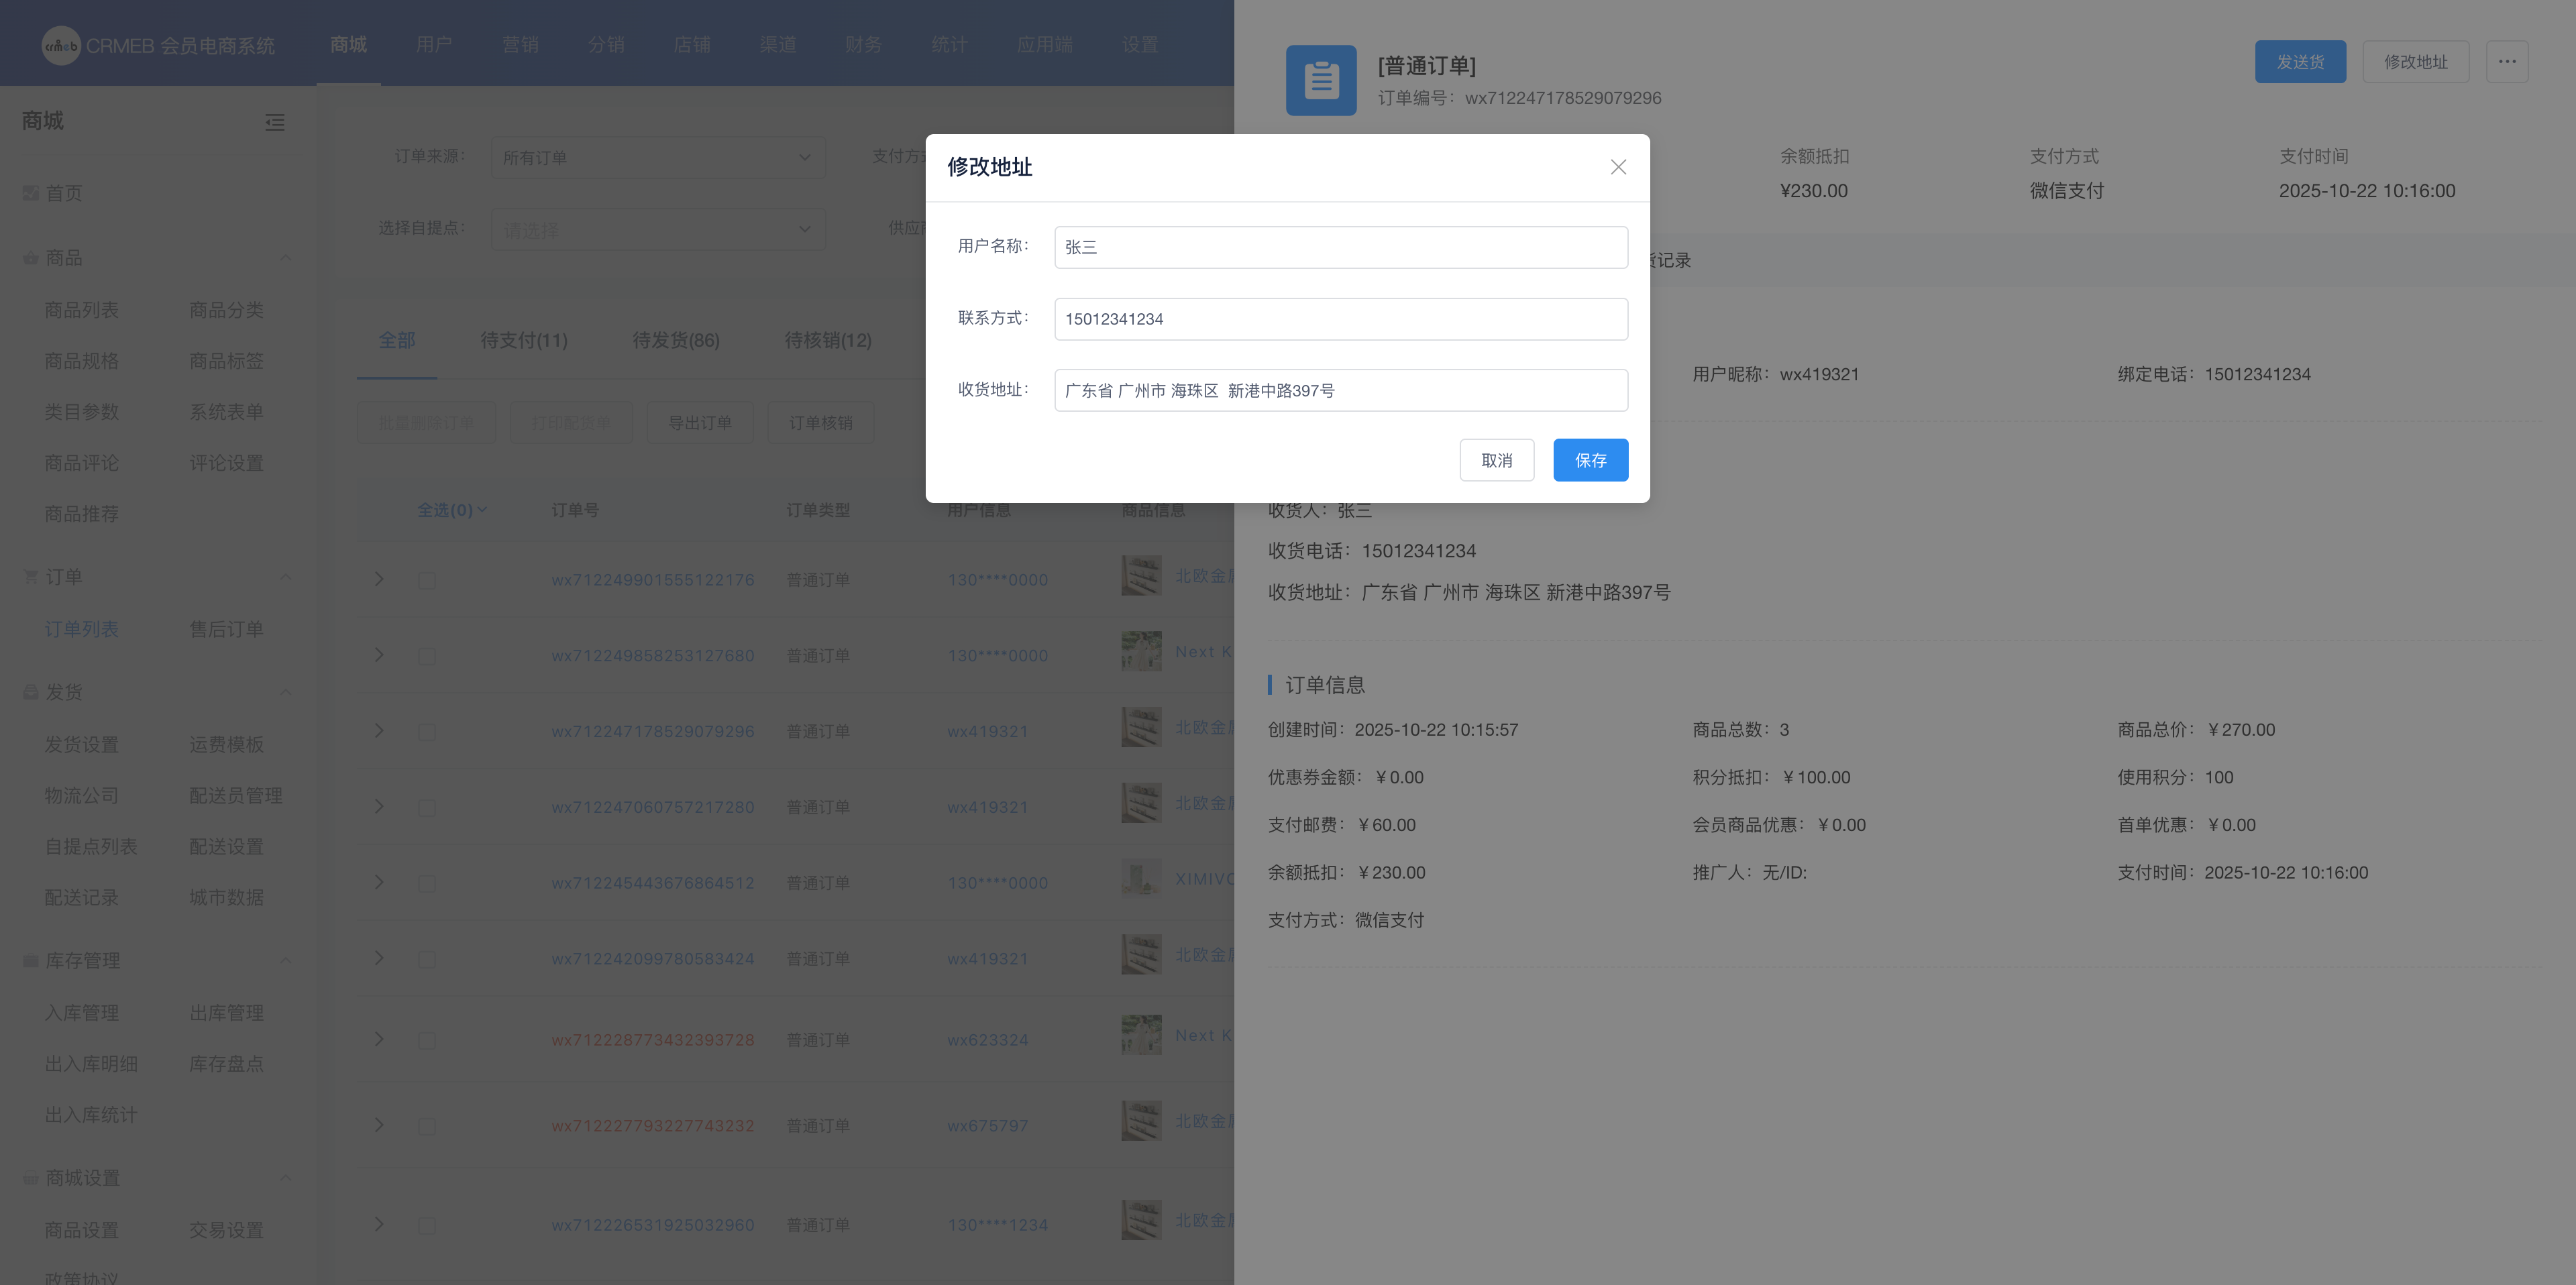Screen dimensions: 2576x1285
Task: Check the first order row checkbox
Action: [427, 580]
